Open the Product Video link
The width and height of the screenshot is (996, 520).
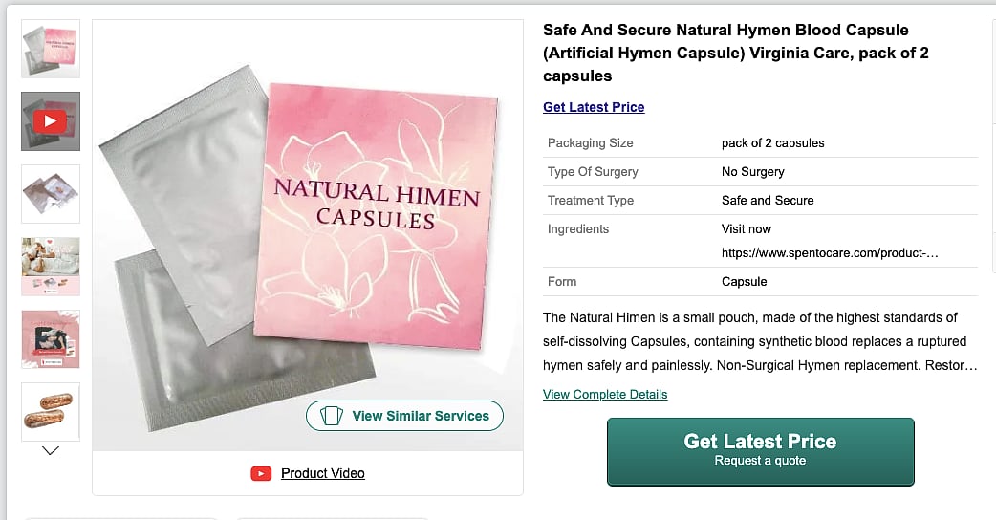pyautogui.click(x=322, y=473)
